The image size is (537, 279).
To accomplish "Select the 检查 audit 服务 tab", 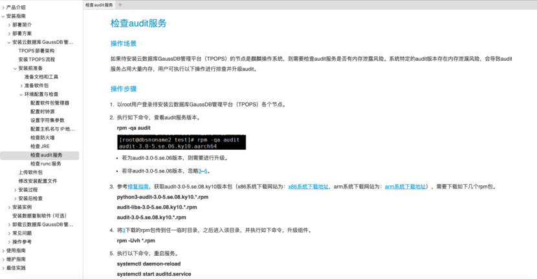I will coord(99,5).
